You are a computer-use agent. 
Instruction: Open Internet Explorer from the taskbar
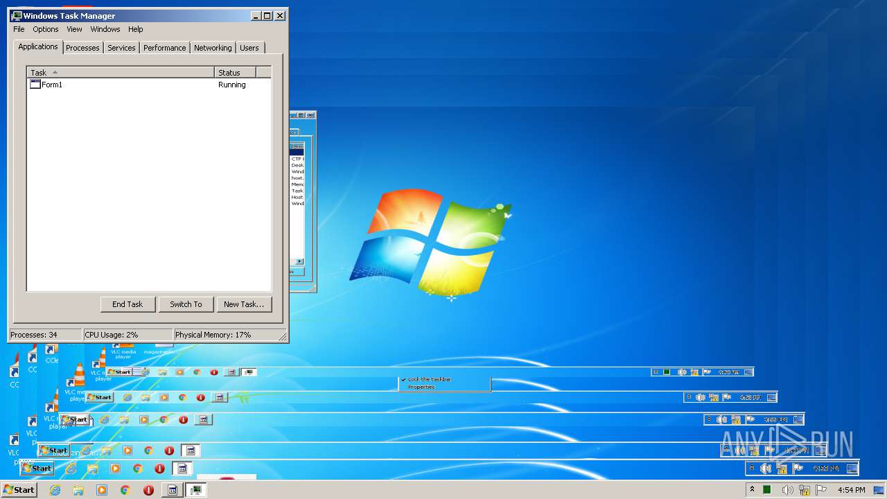(55, 490)
